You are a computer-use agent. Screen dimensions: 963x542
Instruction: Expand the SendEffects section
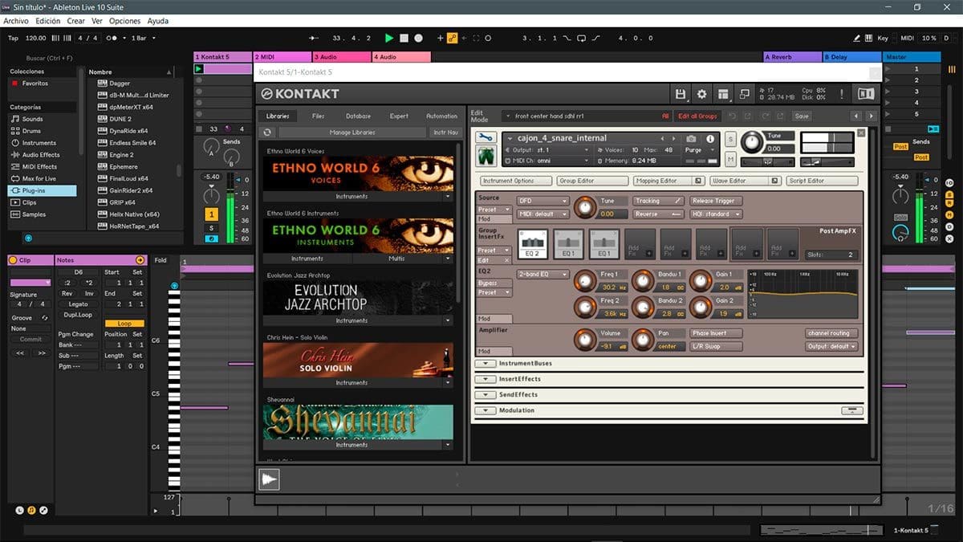point(486,394)
